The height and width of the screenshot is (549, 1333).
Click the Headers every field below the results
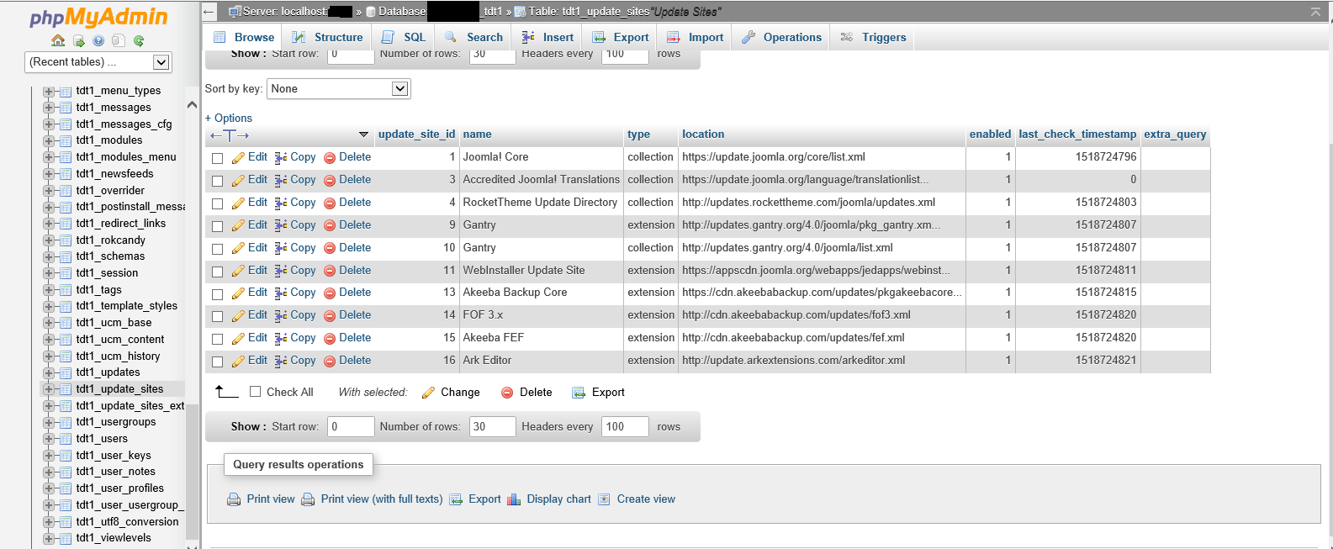click(625, 427)
